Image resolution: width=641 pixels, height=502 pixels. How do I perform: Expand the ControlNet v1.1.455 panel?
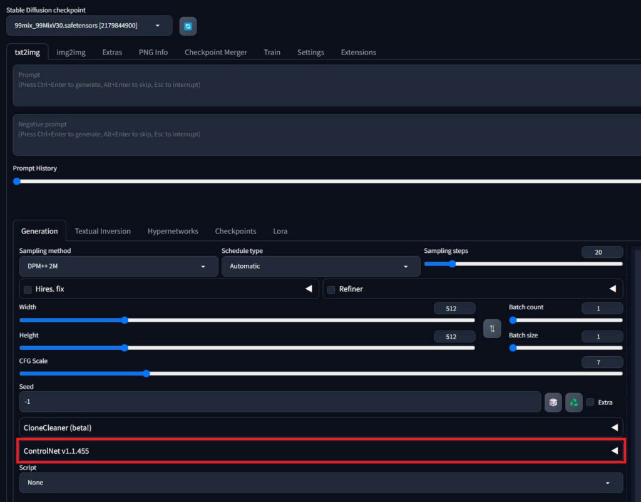click(614, 451)
